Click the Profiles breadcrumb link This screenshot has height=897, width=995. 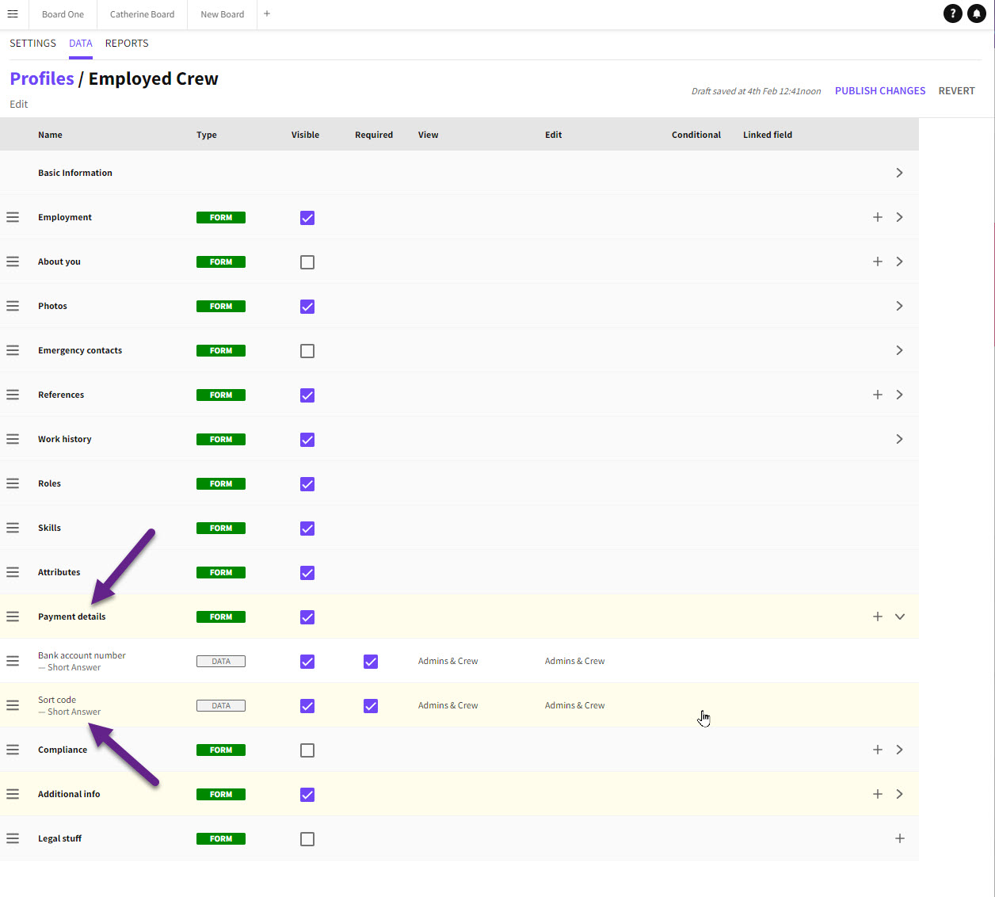point(42,79)
